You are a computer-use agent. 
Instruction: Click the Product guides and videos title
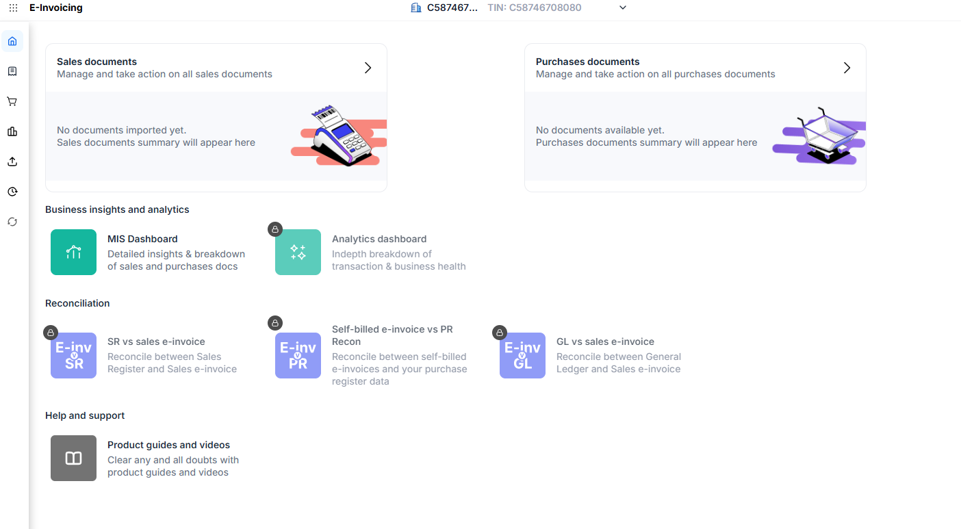click(x=168, y=445)
